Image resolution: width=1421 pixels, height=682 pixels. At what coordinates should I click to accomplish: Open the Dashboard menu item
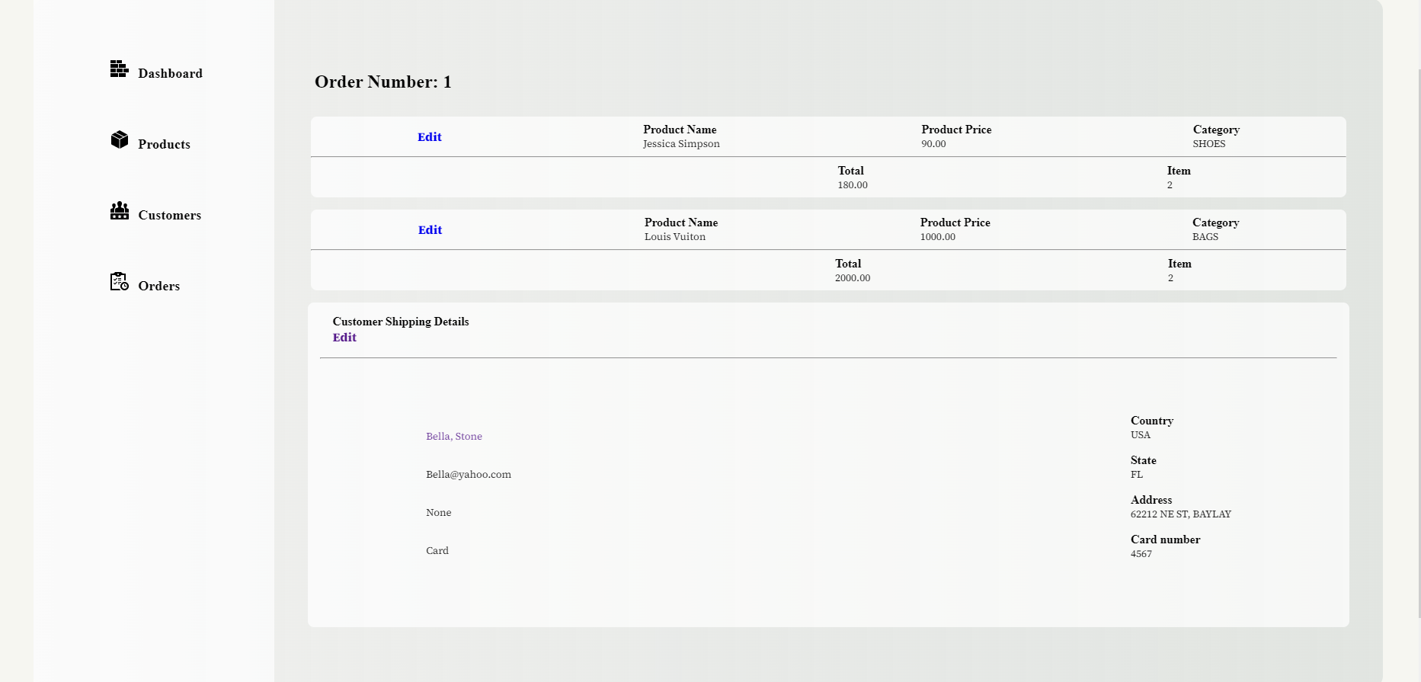coord(170,74)
